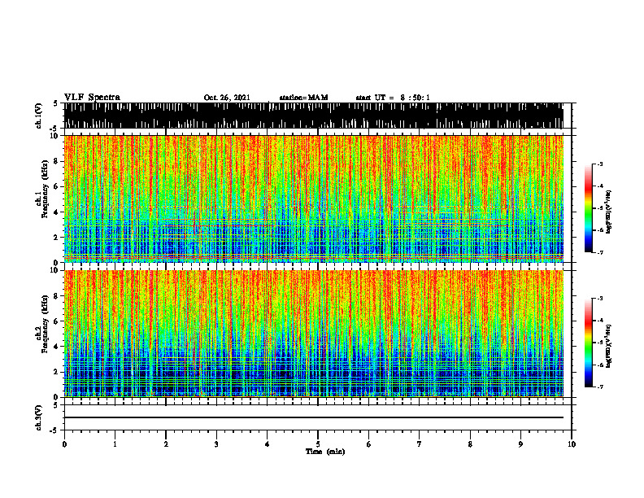The image size is (644, 498).
Task: Click the ch.1 colorbar log(PSD) label
Action: [x=609, y=211]
